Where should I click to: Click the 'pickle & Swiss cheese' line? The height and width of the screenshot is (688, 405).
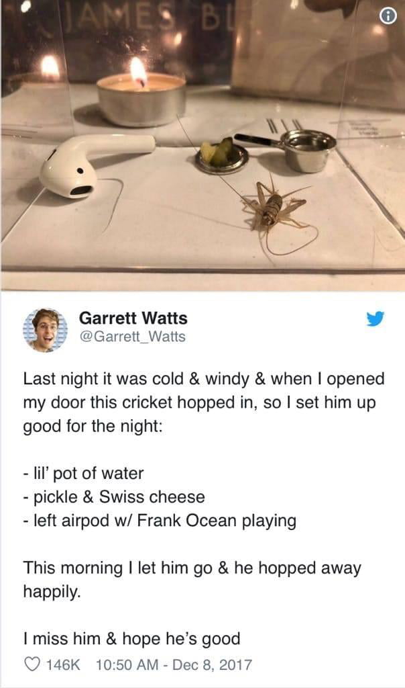point(114,497)
